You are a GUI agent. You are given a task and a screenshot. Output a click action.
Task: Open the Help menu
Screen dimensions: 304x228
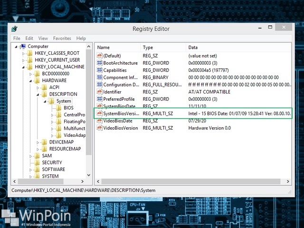pyautogui.click(x=81, y=38)
